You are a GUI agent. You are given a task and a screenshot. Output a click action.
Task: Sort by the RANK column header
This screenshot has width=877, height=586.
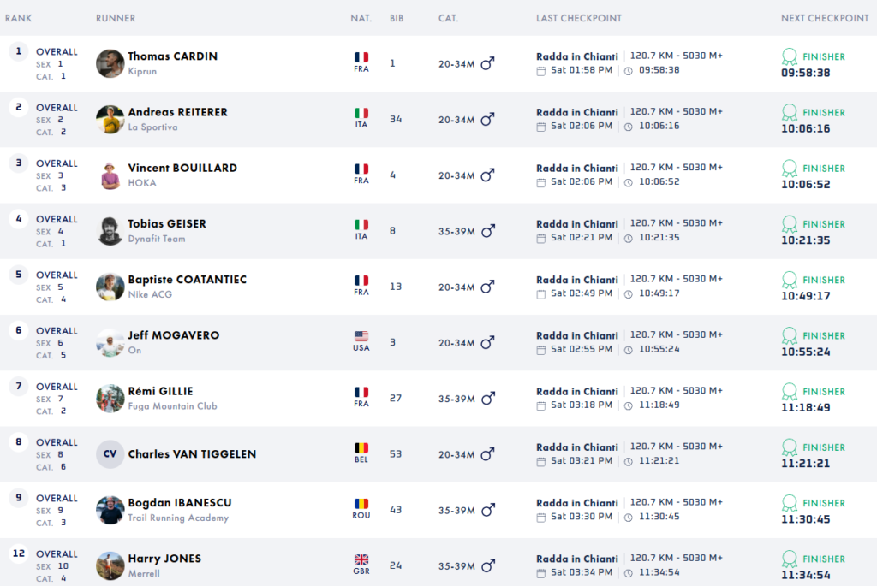click(x=19, y=18)
